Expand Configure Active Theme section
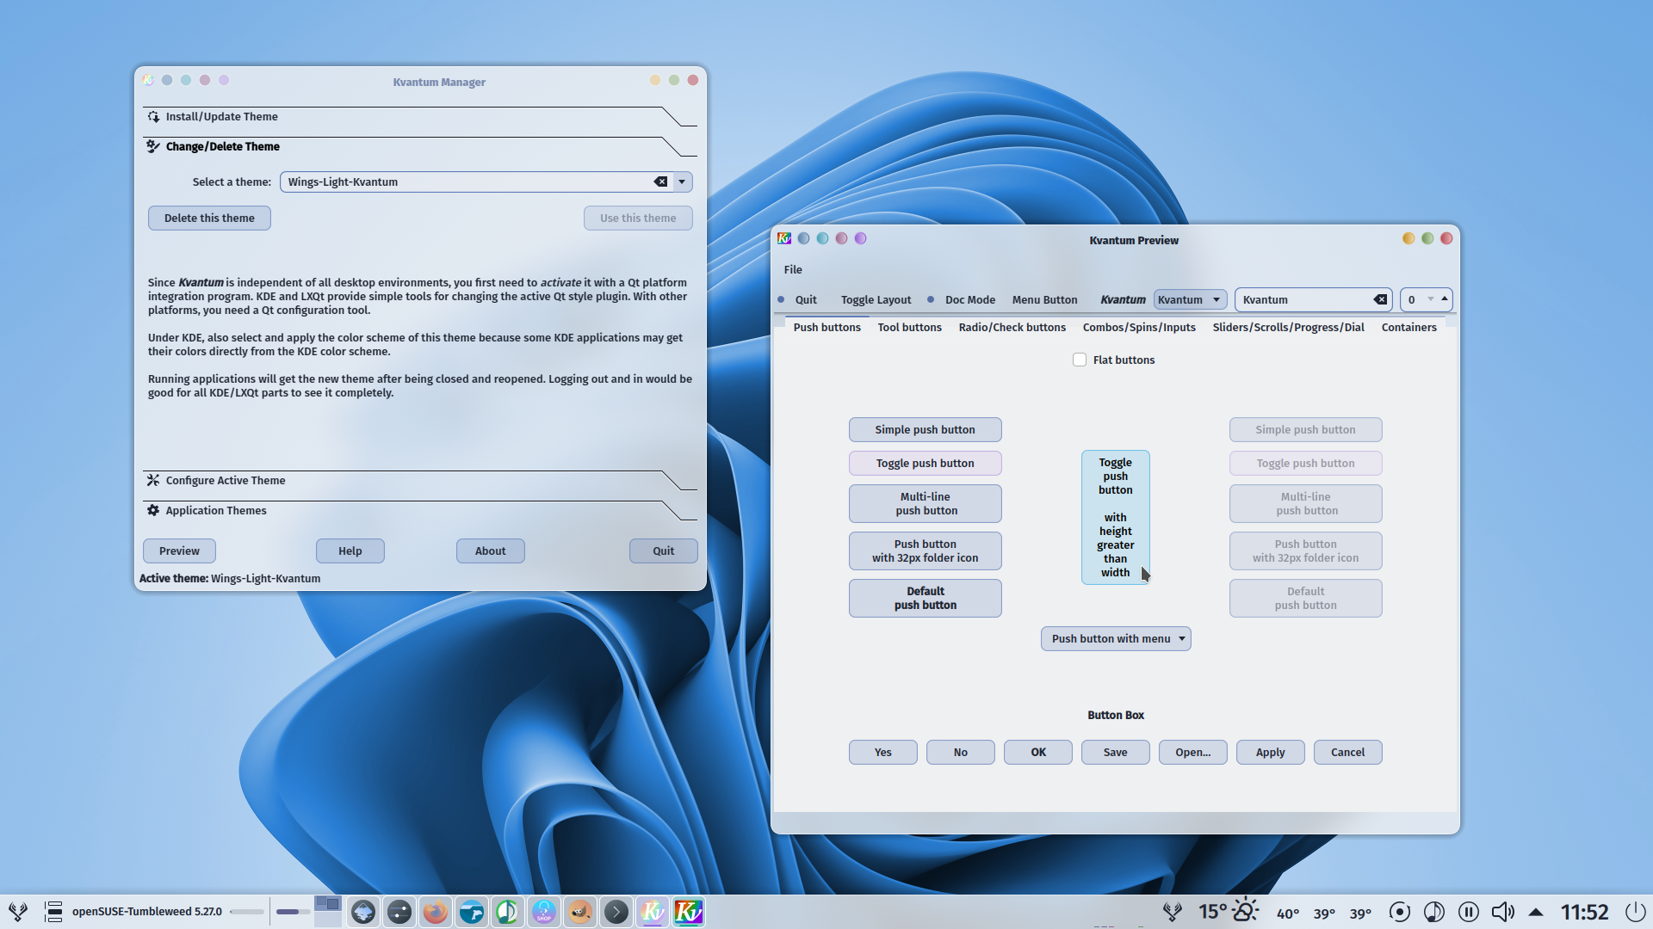 420,480
